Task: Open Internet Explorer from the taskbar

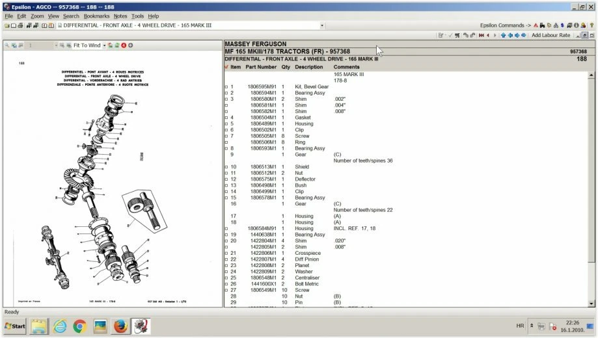Action: click(x=60, y=326)
